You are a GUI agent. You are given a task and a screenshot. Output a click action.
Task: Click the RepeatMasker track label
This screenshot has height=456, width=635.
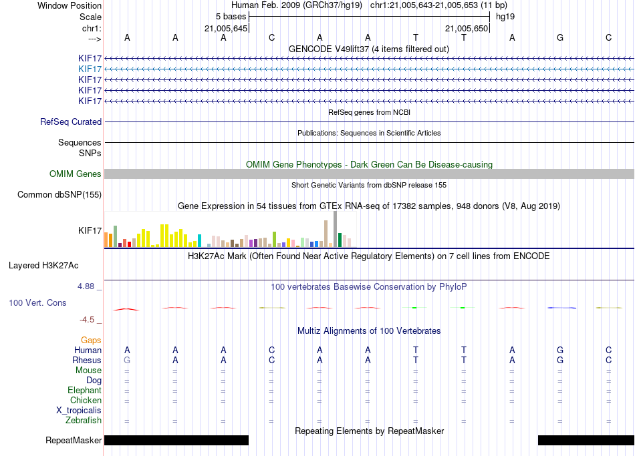click(x=74, y=440)
